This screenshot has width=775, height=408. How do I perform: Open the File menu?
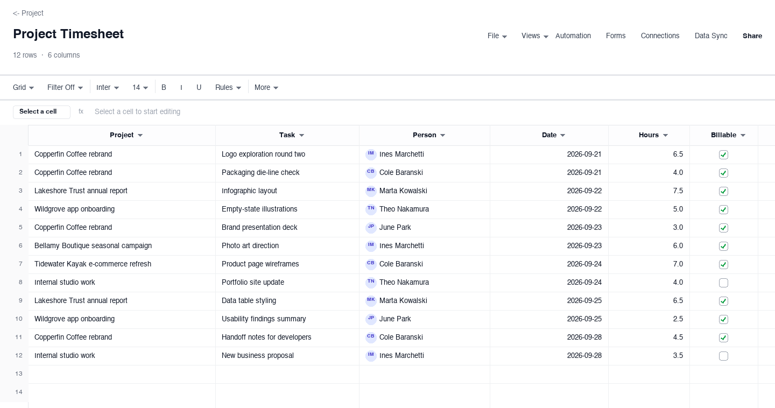[497, 36]
